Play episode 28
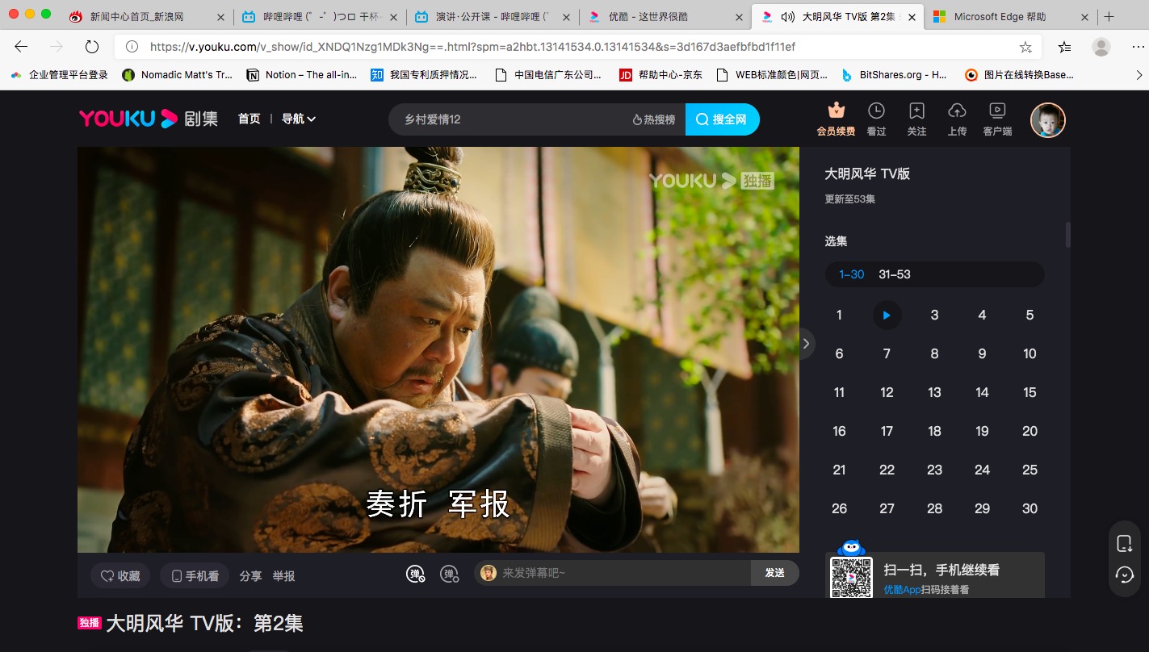This screenshot has width=1149, height=652. click(934, 508)
